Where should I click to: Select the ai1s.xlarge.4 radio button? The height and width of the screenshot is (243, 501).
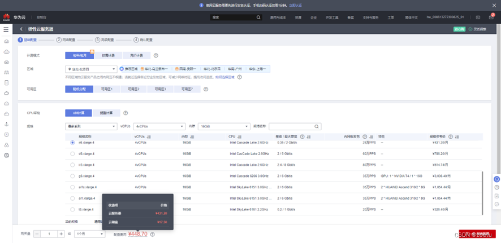click(x=72, y=187)
